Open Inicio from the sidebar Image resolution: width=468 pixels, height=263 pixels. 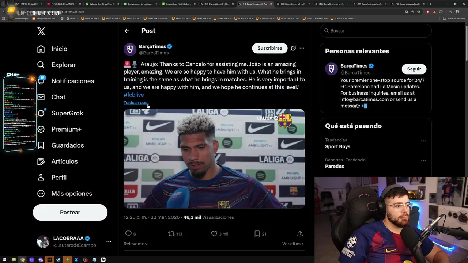52,49
